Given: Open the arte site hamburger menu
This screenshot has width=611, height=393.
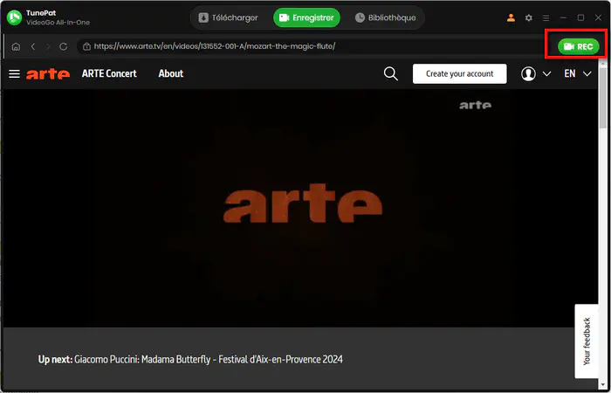Looking at the screenshot, I should [x=15, y=73].
